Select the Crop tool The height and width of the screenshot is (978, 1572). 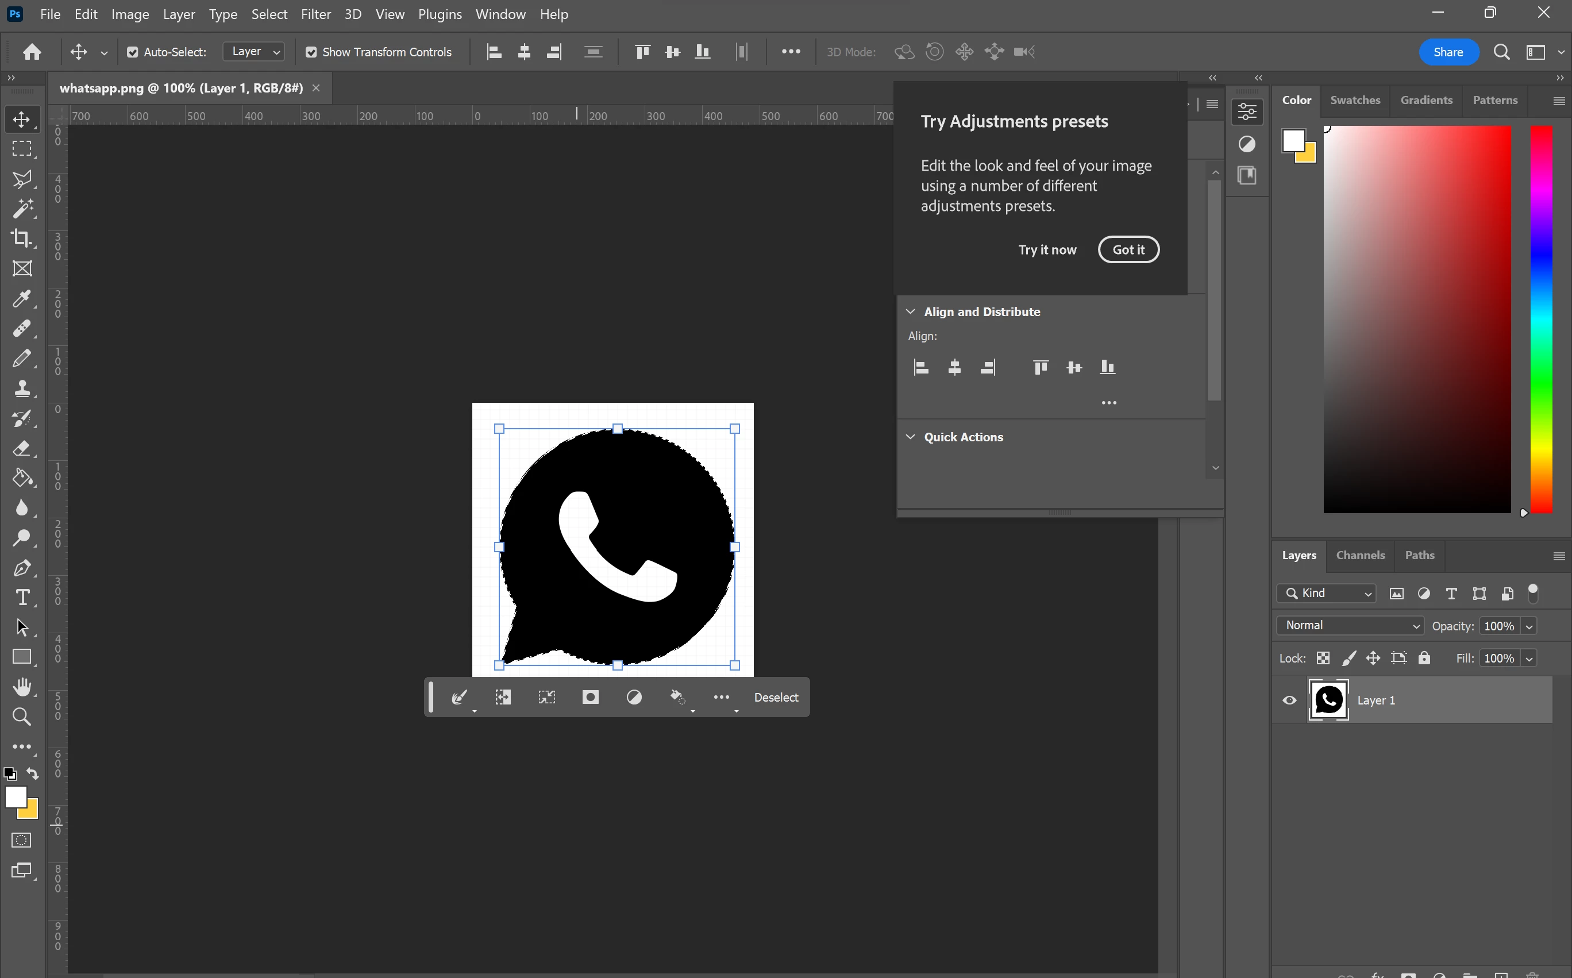(21, 238)
